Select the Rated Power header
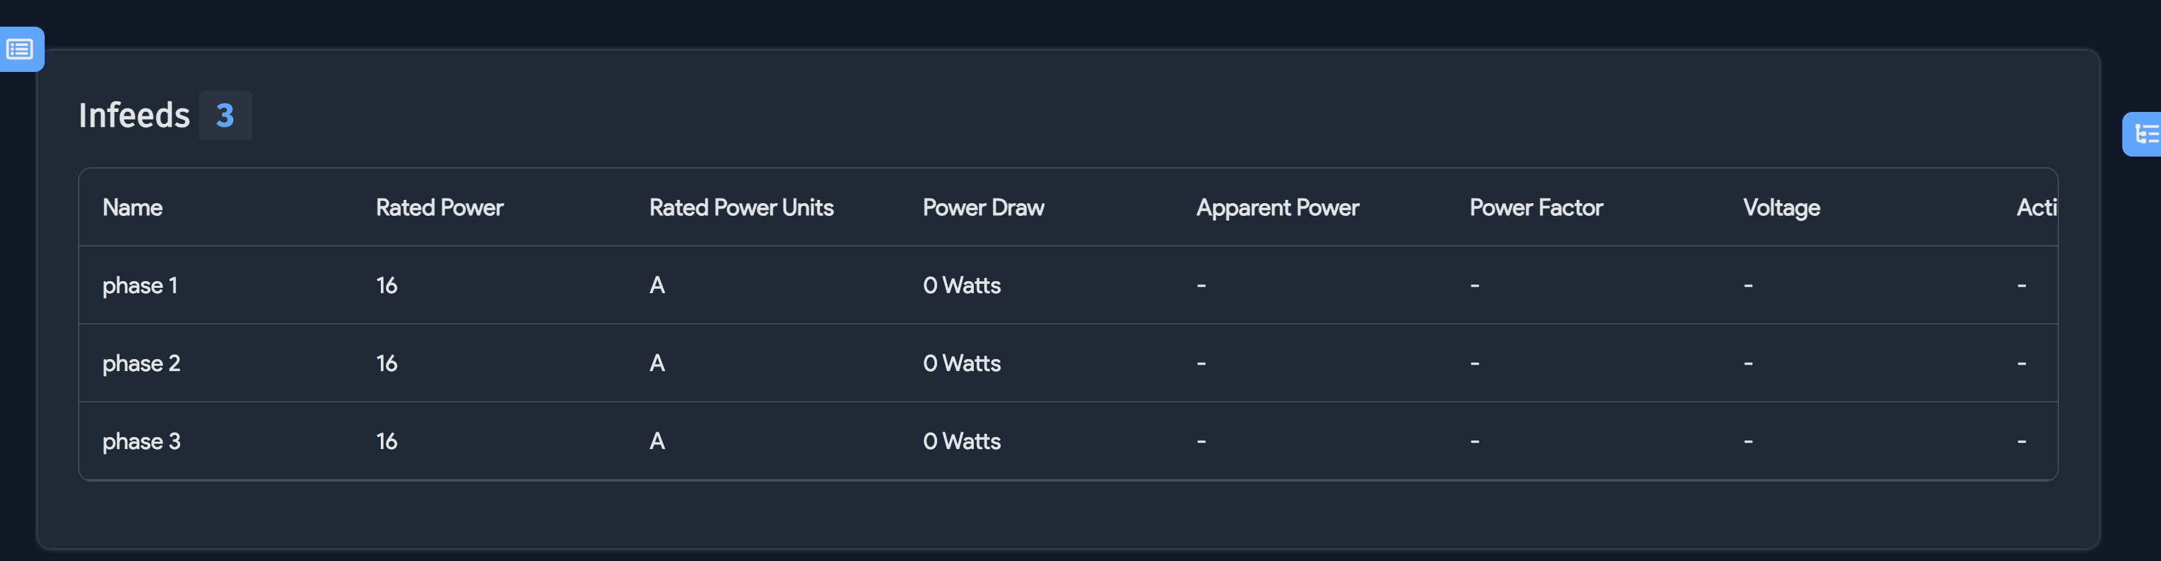 [440, 207]
